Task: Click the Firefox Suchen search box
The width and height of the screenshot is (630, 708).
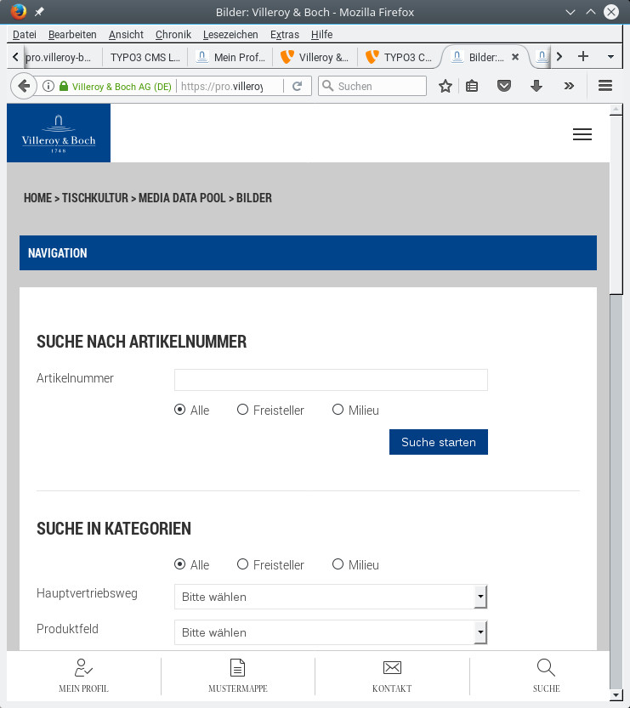Action: pos(372,86)
